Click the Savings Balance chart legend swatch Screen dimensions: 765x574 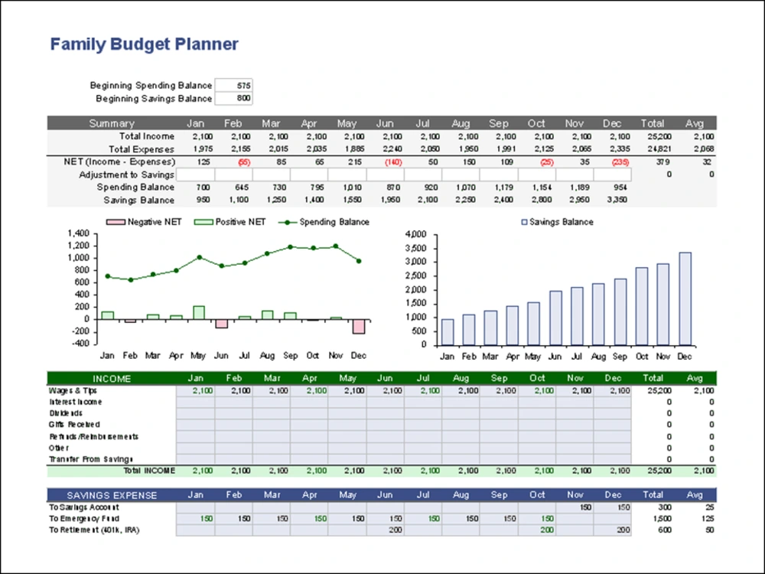pyautogui.click(x=525, y=222)
